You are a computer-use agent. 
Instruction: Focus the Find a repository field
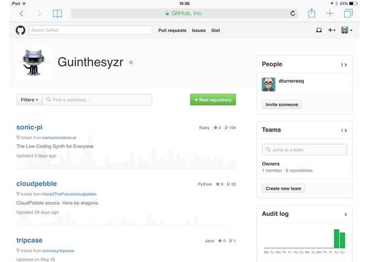(x=97, y=100)
